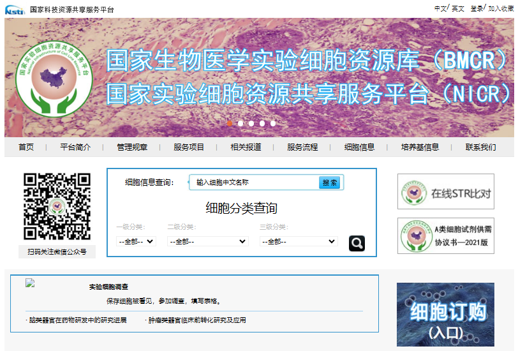Viewport: 518px width, 351px height.
Task: Click the round cell resource platform logo in banner
Action: (54, 78)
